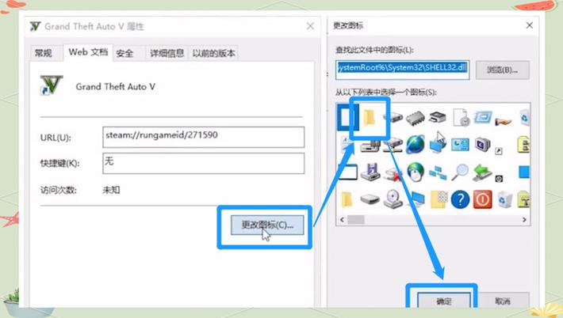Switch to the 常规 tab
Viewport: 563px width, 318px height.
click(x=44, y=53)
